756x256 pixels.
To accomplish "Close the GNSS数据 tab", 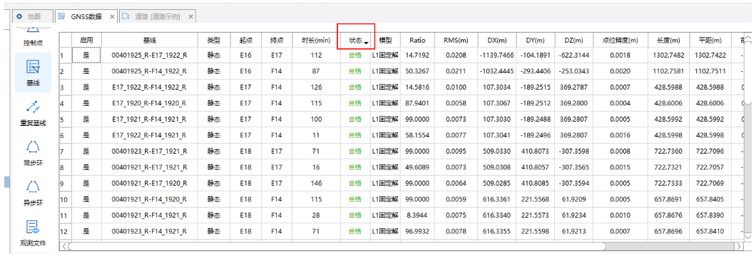I will coord(112,17).
